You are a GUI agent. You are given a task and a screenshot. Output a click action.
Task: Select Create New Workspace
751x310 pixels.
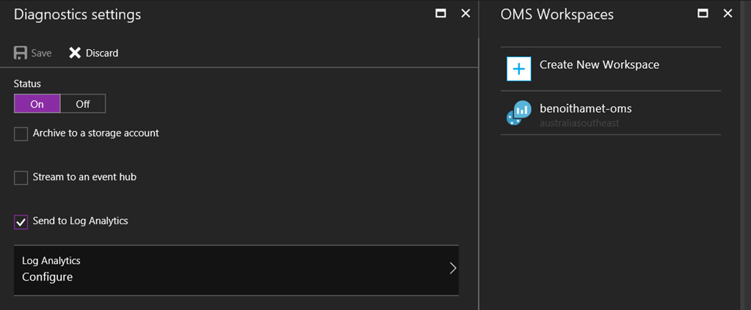pos(599,64)
